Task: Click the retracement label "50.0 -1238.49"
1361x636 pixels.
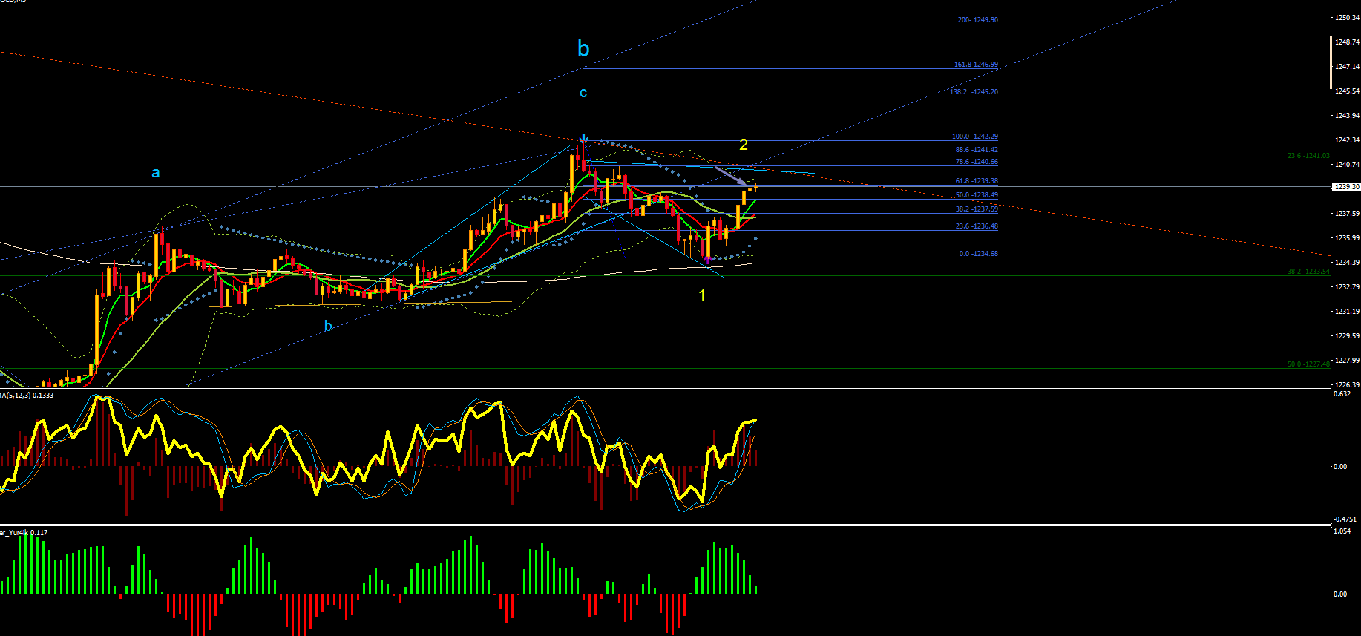Action: point(977,195)
